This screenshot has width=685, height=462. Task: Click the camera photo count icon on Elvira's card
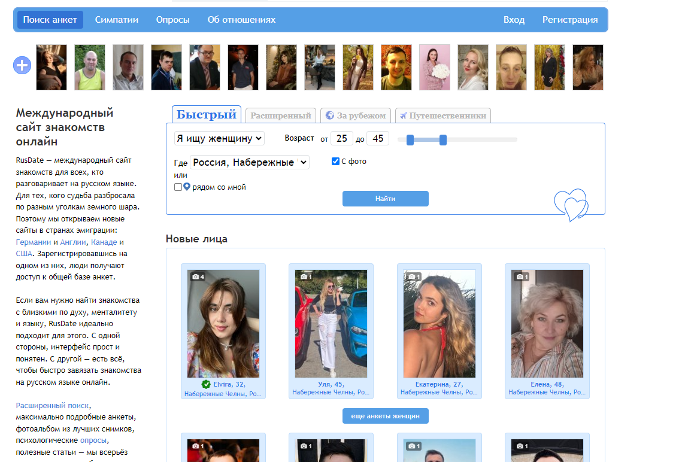[198, 276]
